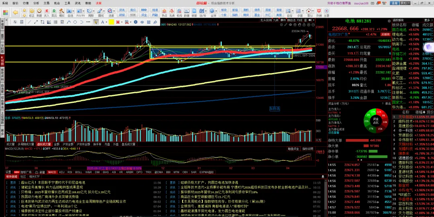Open the 龙虎 toolbar icon

172,10
